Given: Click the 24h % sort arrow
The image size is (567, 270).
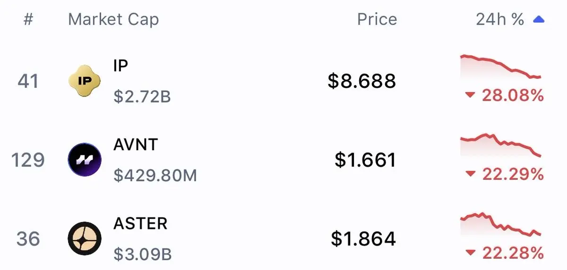Looking at the screenshot, I should (539, 20).
